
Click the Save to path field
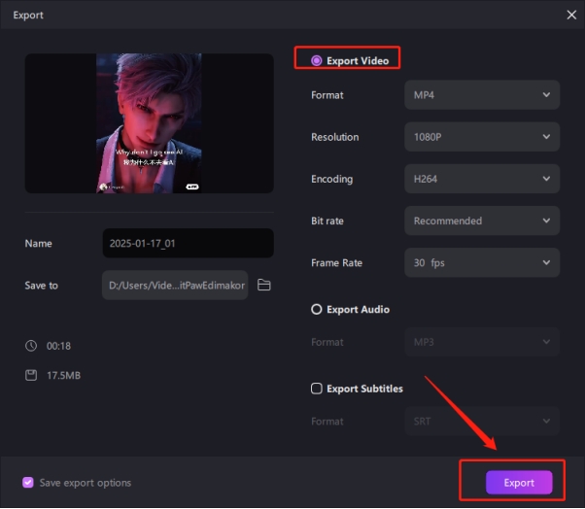pos(175,286)
